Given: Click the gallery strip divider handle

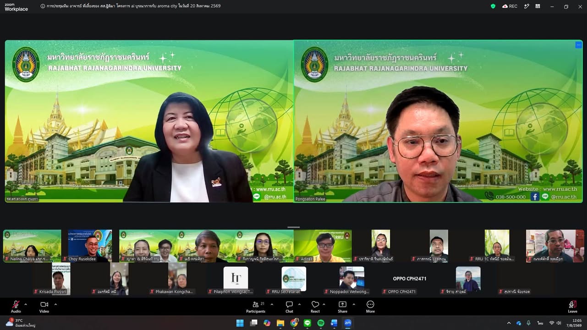Looking at the screenshot, I should point(293,227).
